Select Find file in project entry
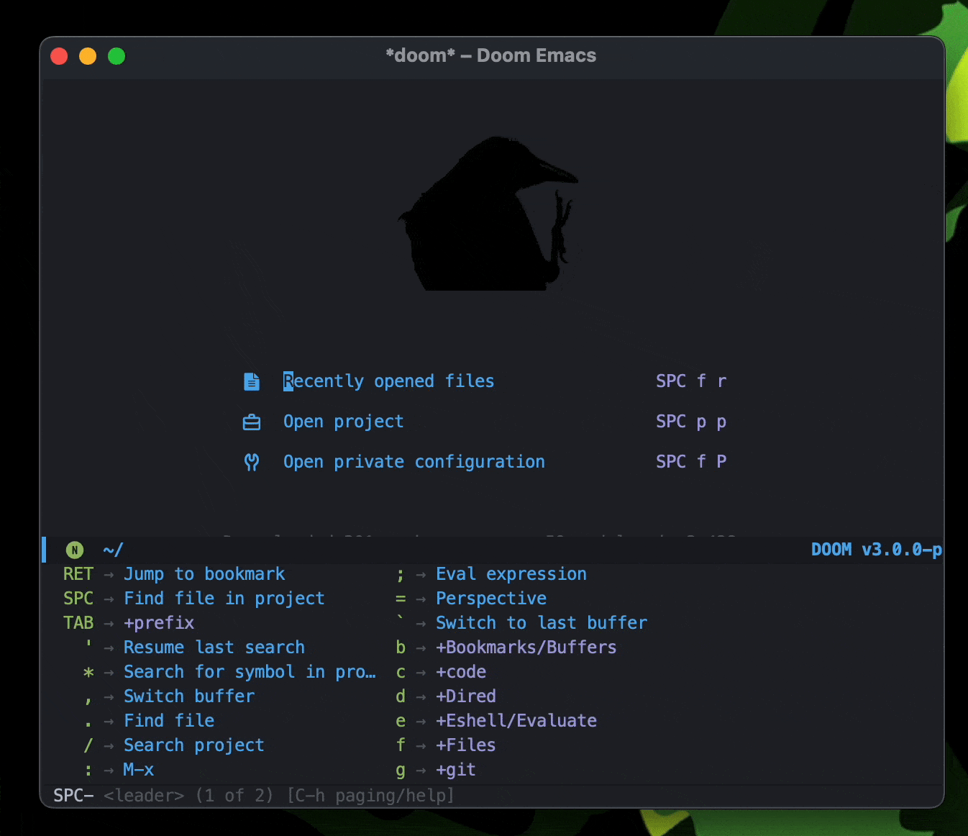The image size is (968, 836). (x=224, y=599)
